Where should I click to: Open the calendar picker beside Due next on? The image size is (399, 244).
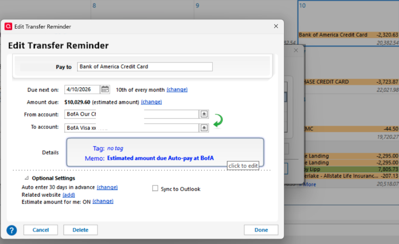(x=105, y=90)
